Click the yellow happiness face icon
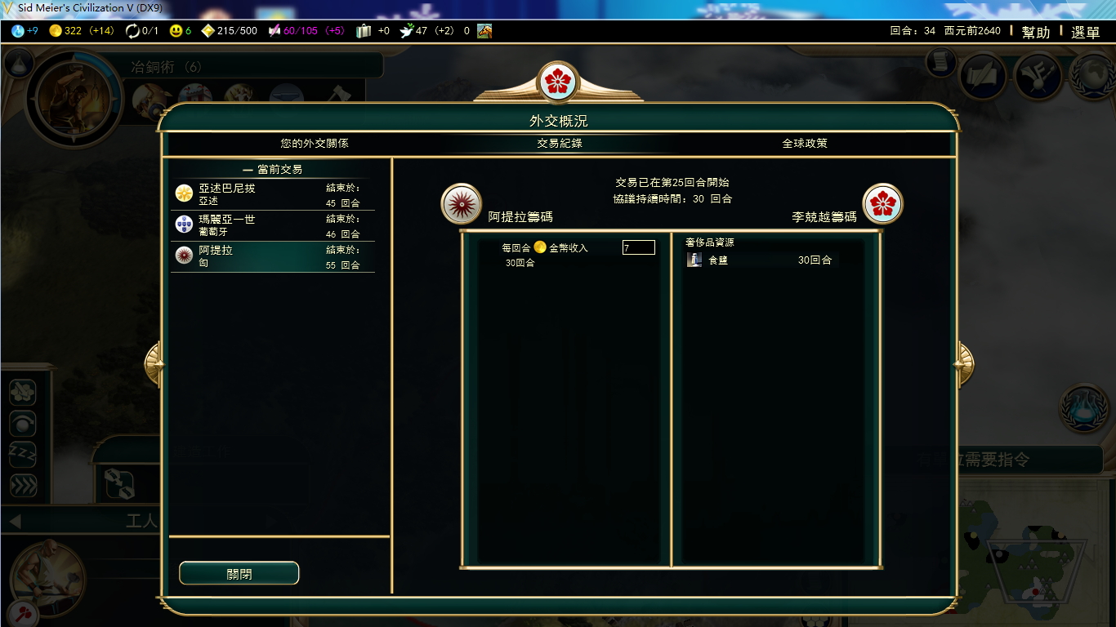 176,31
